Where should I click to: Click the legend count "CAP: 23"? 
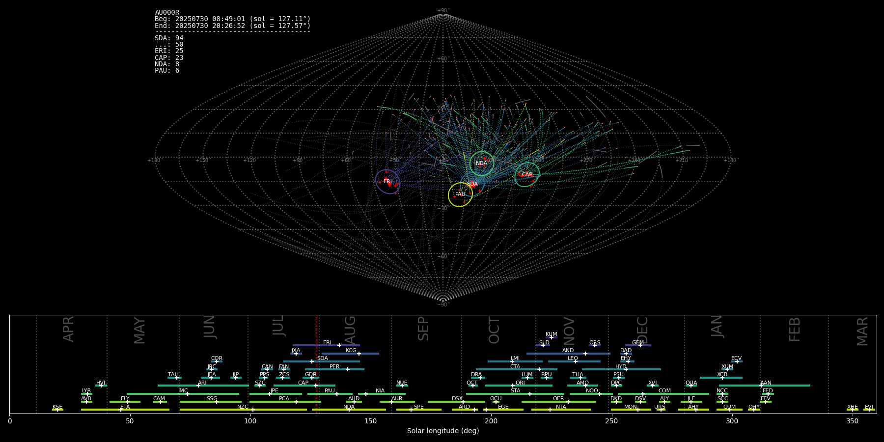169,58
